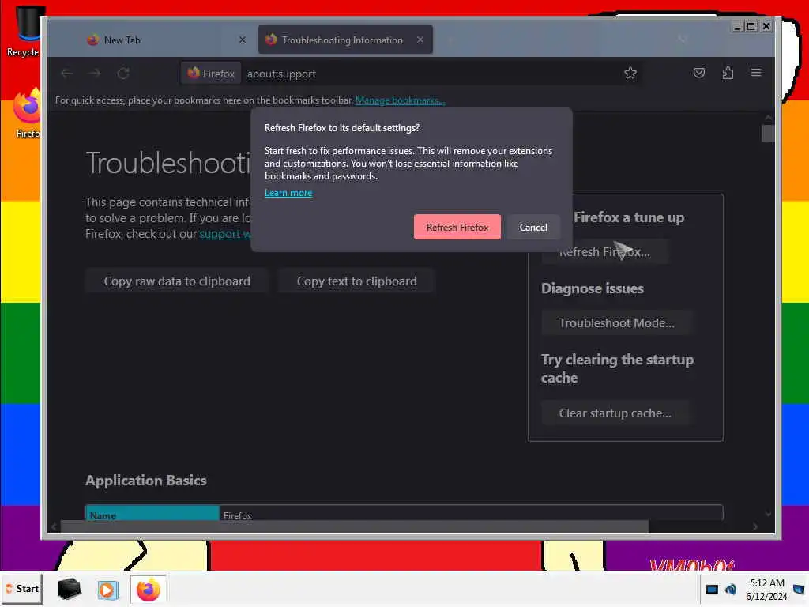Minimize the Firefox window
Image resolution: width=809 pixels, height=607 pixels.
(737, 26)
